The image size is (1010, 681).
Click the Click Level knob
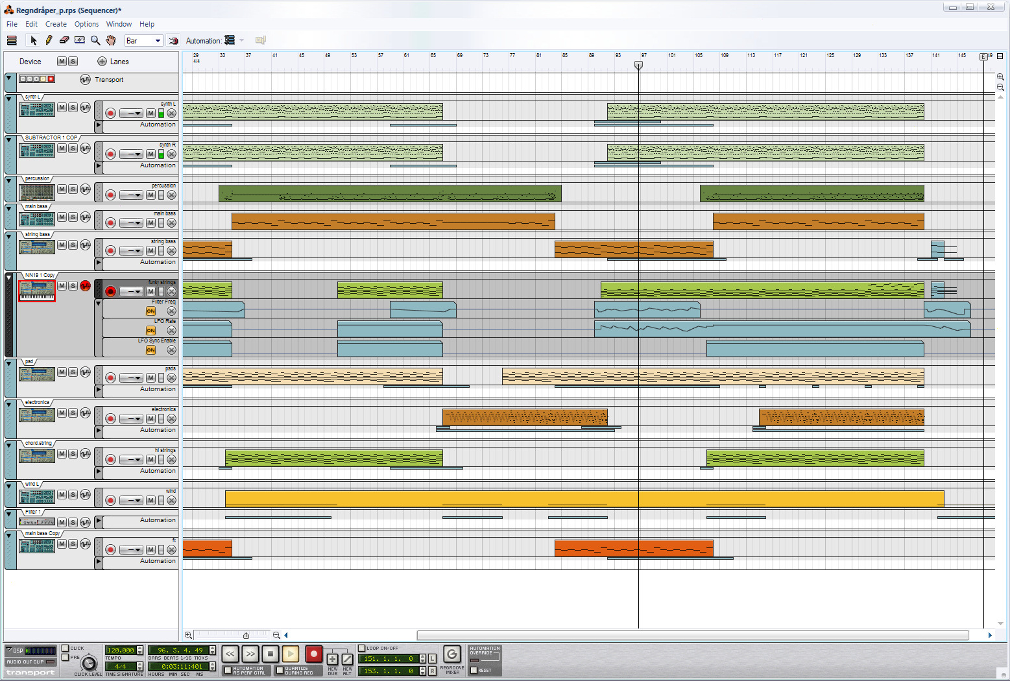pyautogui.click(x=88, y=663)
